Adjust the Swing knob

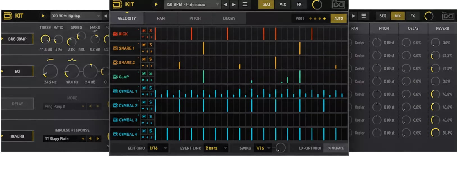coord(280,148)
